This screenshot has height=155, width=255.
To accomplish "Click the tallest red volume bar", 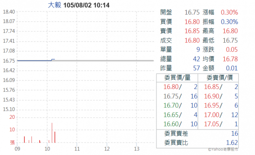I will click(52, 133).
